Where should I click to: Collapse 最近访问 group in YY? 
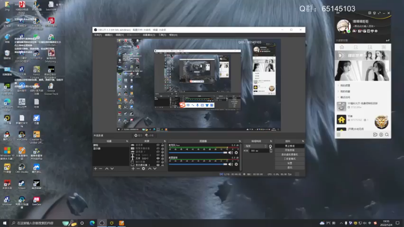coord(338,97)
